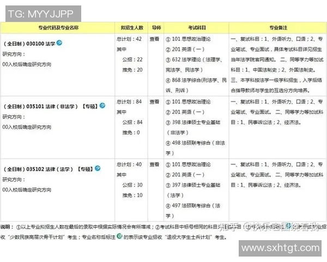Image resolution: width=327 pixels, height=262 pixels.
Task: Click 研究方向 label under 030100 法学
Action: (14, 54)
